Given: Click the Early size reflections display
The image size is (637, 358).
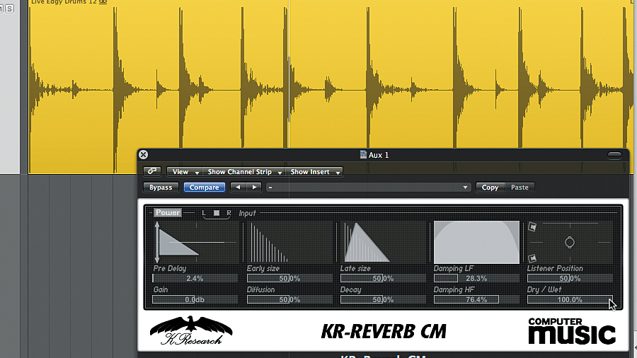Looking at the screenshot, I should click(270, 242).
